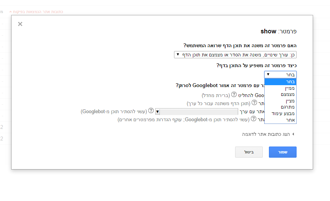Open the כן: עורך שינויים dropdown
The width and height of the screenshot is (330, 201).
[235, 55]
